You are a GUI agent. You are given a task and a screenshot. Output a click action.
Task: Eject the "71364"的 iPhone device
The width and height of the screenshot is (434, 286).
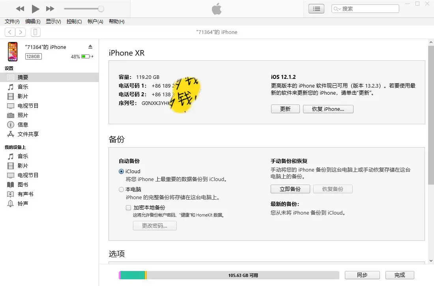tap(90, 47)
